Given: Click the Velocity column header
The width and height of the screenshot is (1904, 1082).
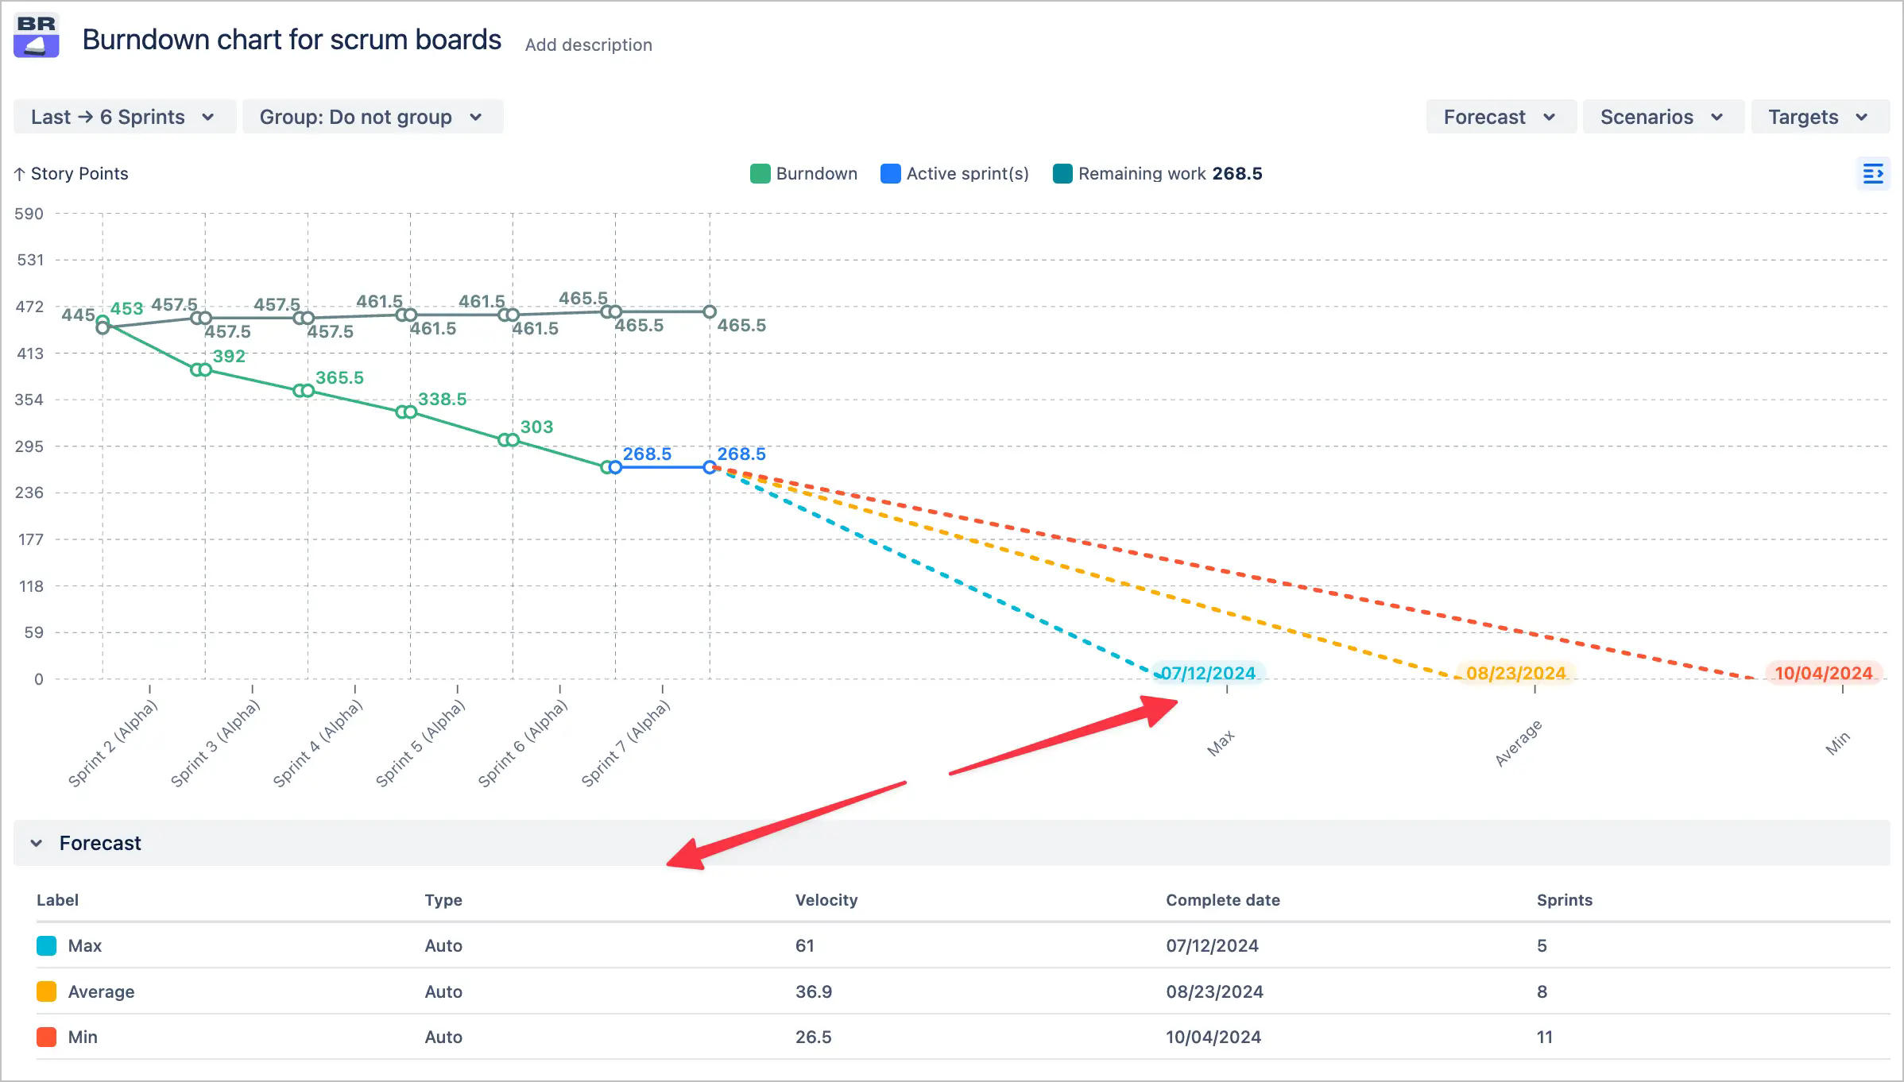Looking at the screenshot, I should click(x=826, y=900).
